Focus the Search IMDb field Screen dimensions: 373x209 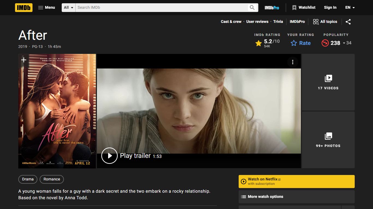pyautogui.click(x=161, y=8)
